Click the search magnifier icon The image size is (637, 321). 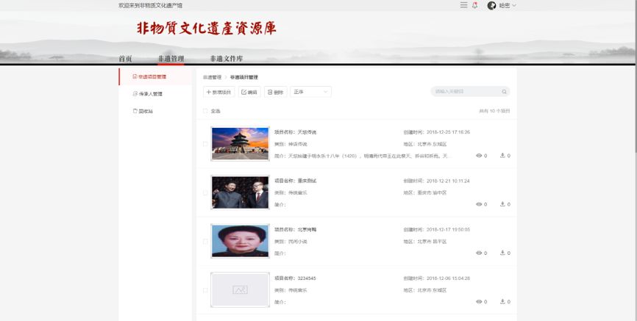click(504, 92)
